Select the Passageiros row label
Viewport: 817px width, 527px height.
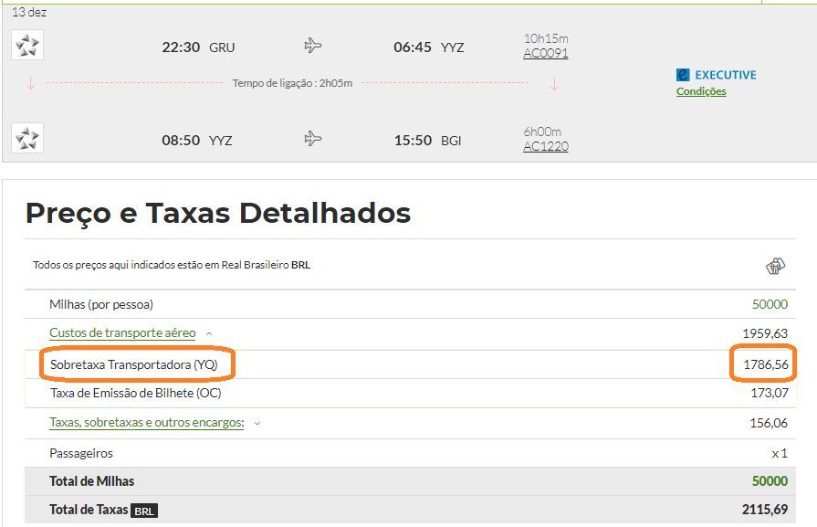click(80, 453)
